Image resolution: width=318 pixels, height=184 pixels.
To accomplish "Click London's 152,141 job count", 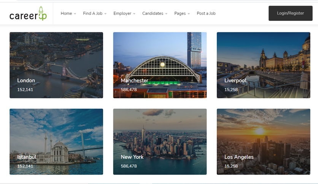I will tap(25, 90).
